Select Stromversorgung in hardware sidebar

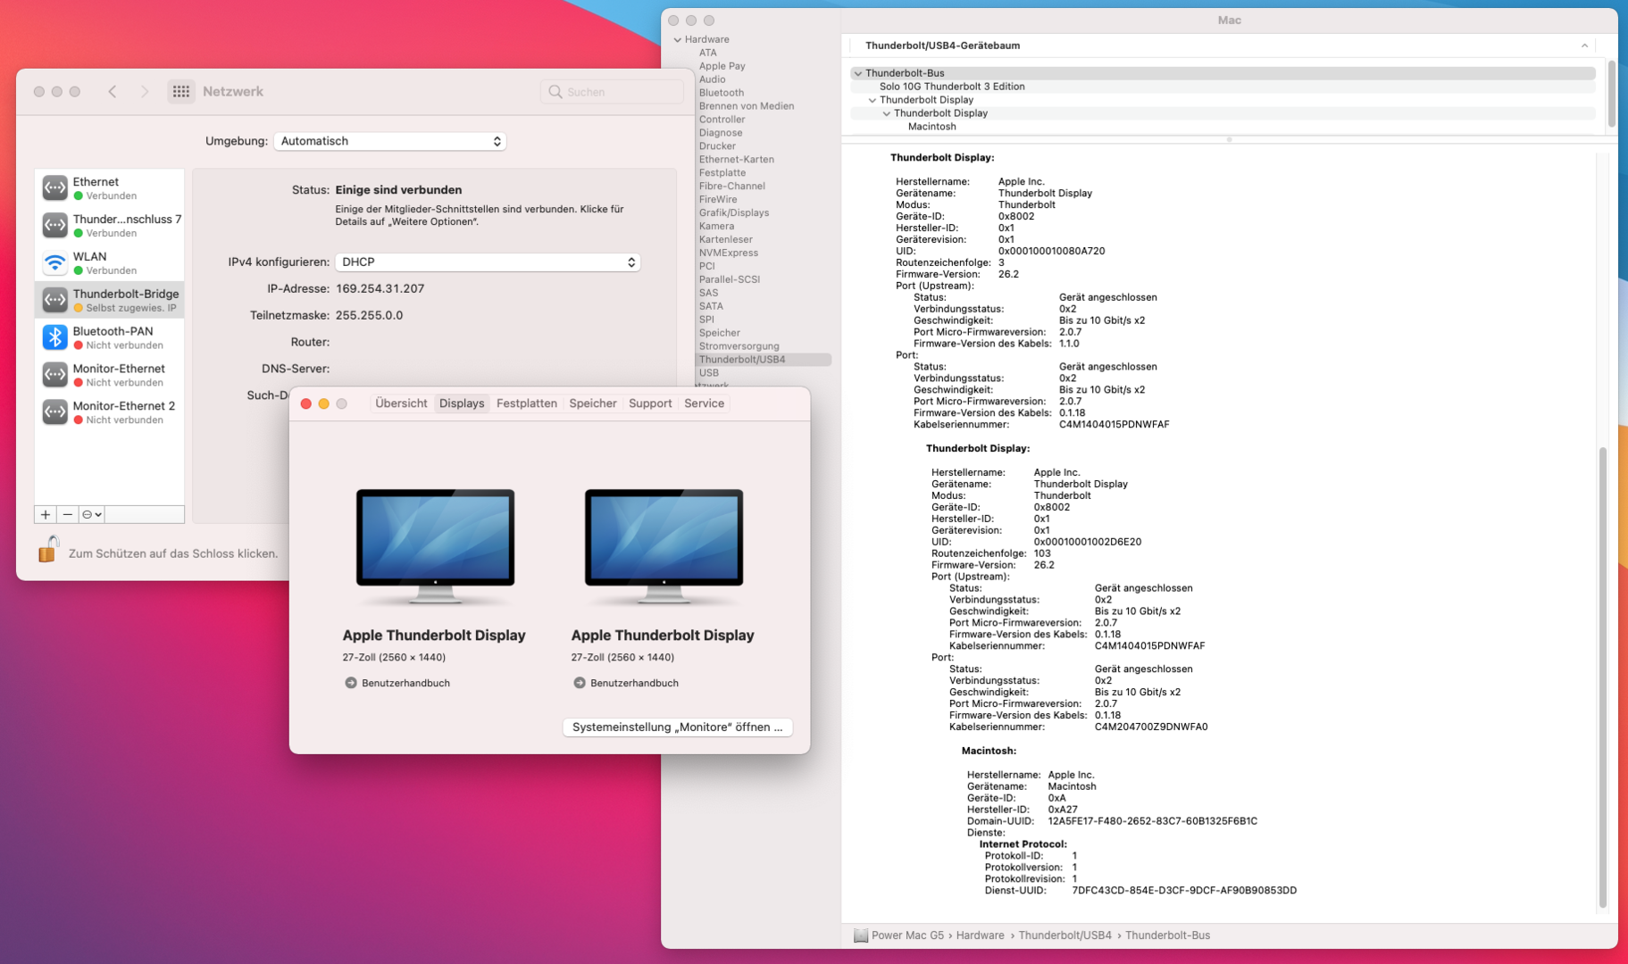(x=739, y=346)
